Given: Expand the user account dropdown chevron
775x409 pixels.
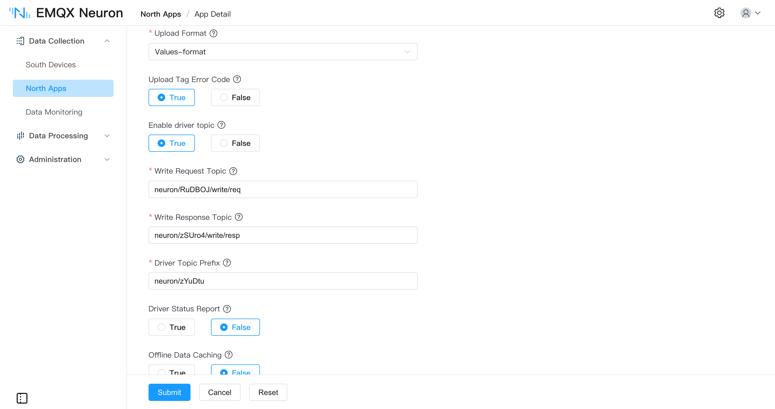Looking at the screenshot, I should pyautogui.click(x=758, y=13).
